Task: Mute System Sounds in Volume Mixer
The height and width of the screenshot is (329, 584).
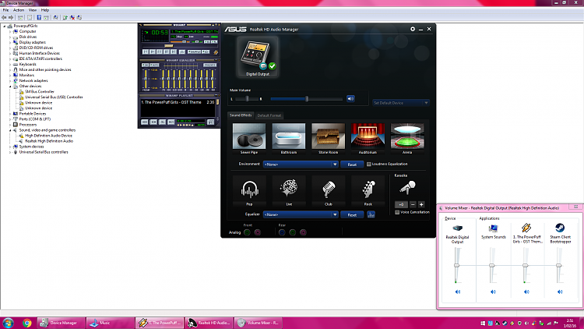Action: point(493,292)
